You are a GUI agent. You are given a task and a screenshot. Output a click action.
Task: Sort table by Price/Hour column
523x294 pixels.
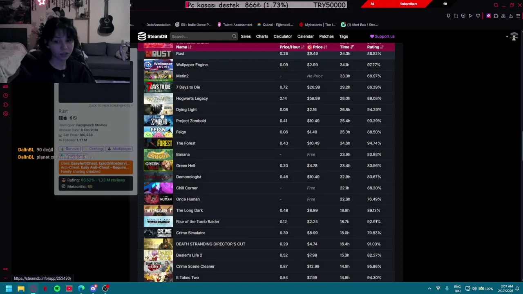[x=292, y=47]
